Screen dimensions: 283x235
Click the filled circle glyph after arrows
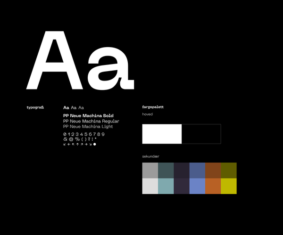click(95, 144)
